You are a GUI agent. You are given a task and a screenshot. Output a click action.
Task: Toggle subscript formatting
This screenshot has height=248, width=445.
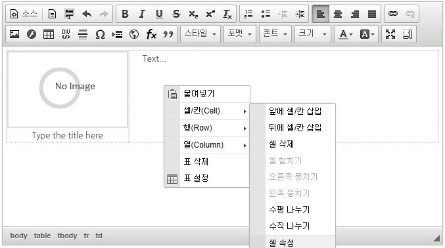[193, 14]
